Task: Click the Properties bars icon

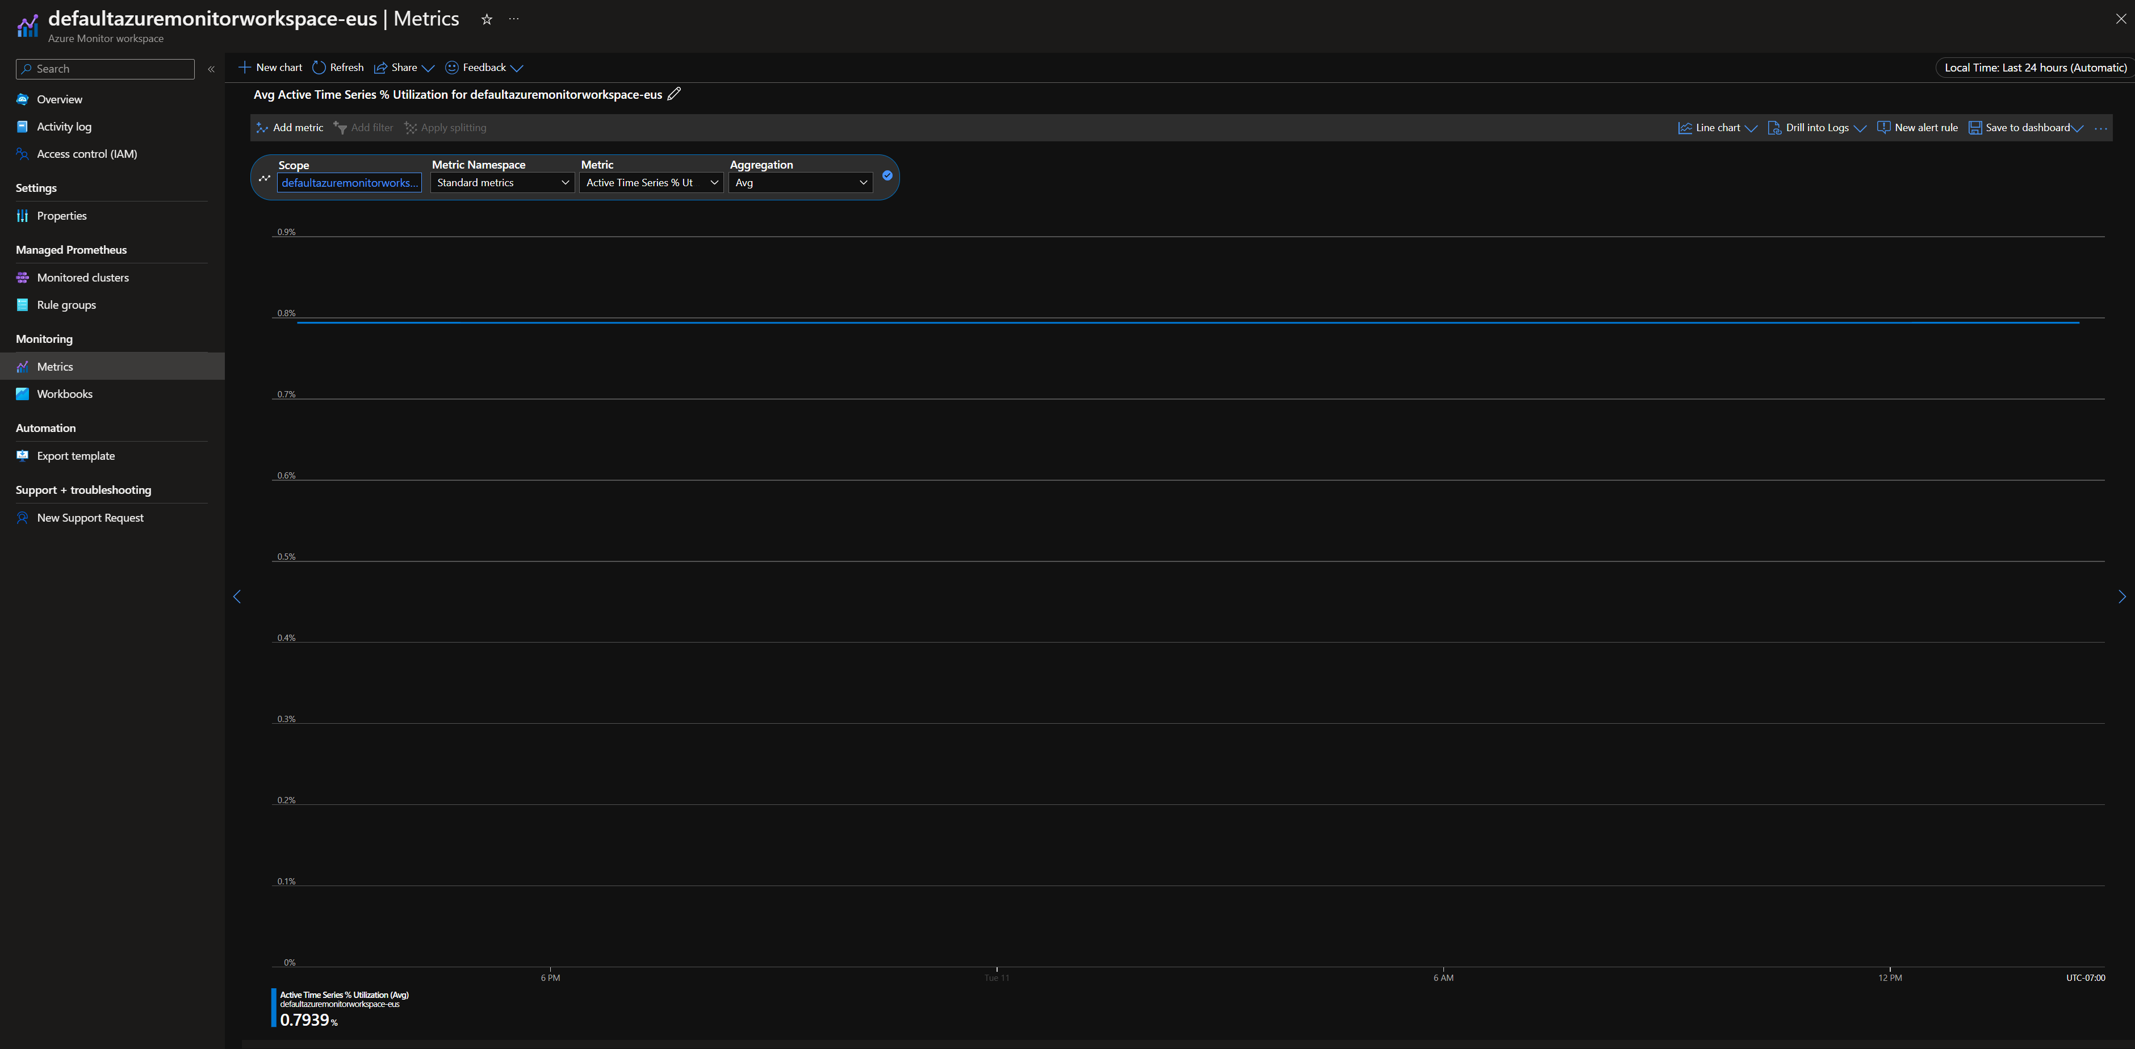Action: 22,216
